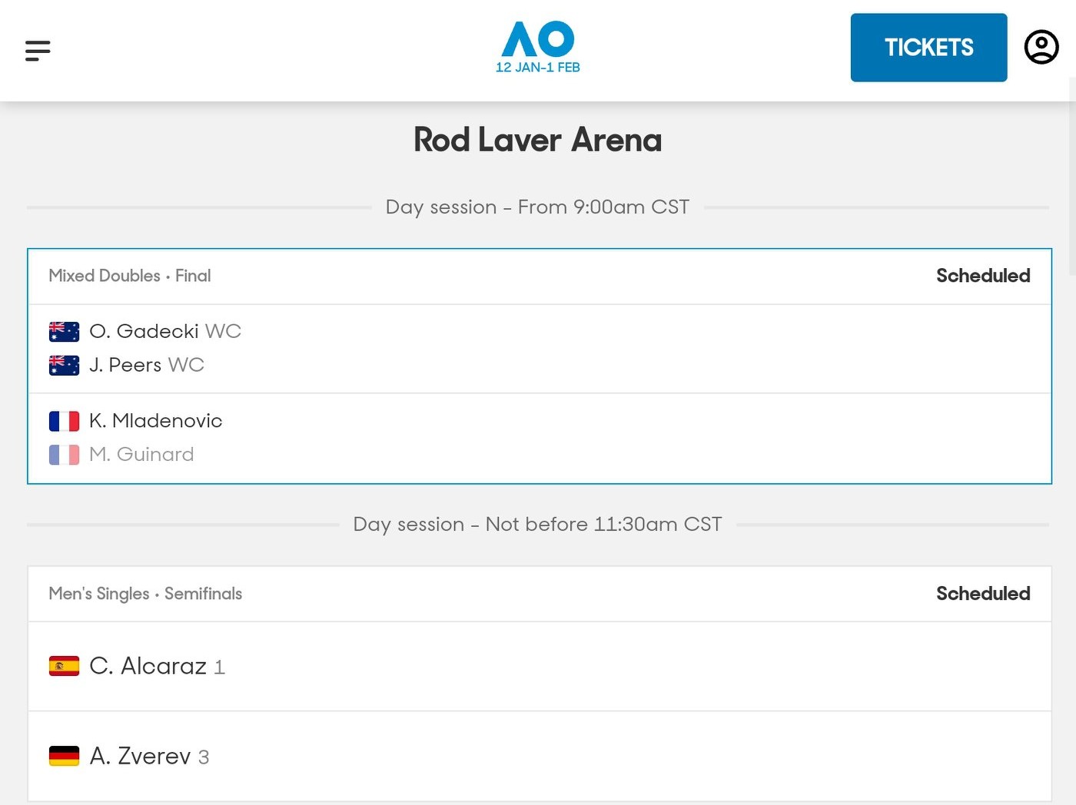Click Australian flag beside J. Peers
The width and height of the screenshot is (1076, 805).
(x=64, y=365)
